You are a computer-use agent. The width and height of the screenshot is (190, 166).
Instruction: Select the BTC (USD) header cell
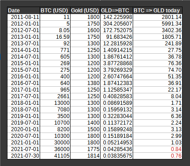click(55, 11)
